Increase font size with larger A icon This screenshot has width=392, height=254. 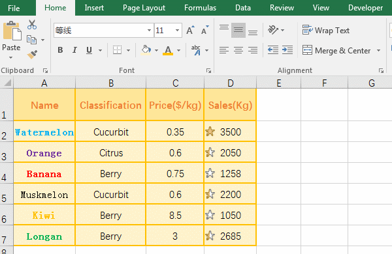(x=190, y=30)
